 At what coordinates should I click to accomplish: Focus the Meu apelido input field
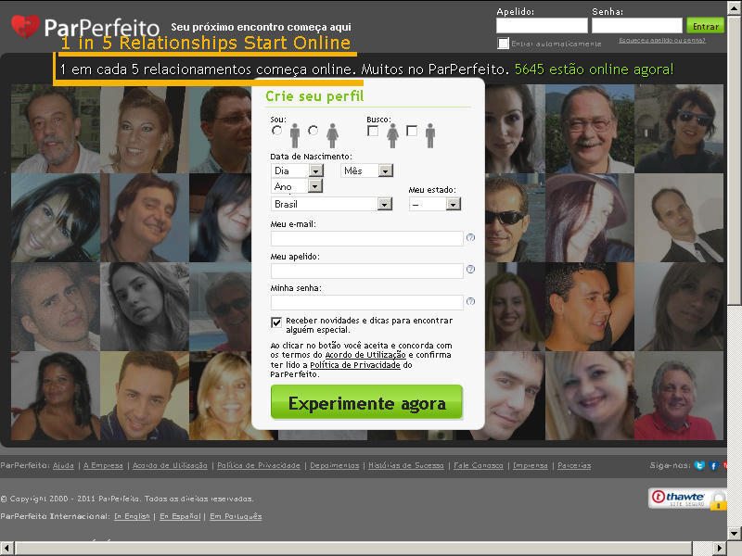(x=366, y=271)
